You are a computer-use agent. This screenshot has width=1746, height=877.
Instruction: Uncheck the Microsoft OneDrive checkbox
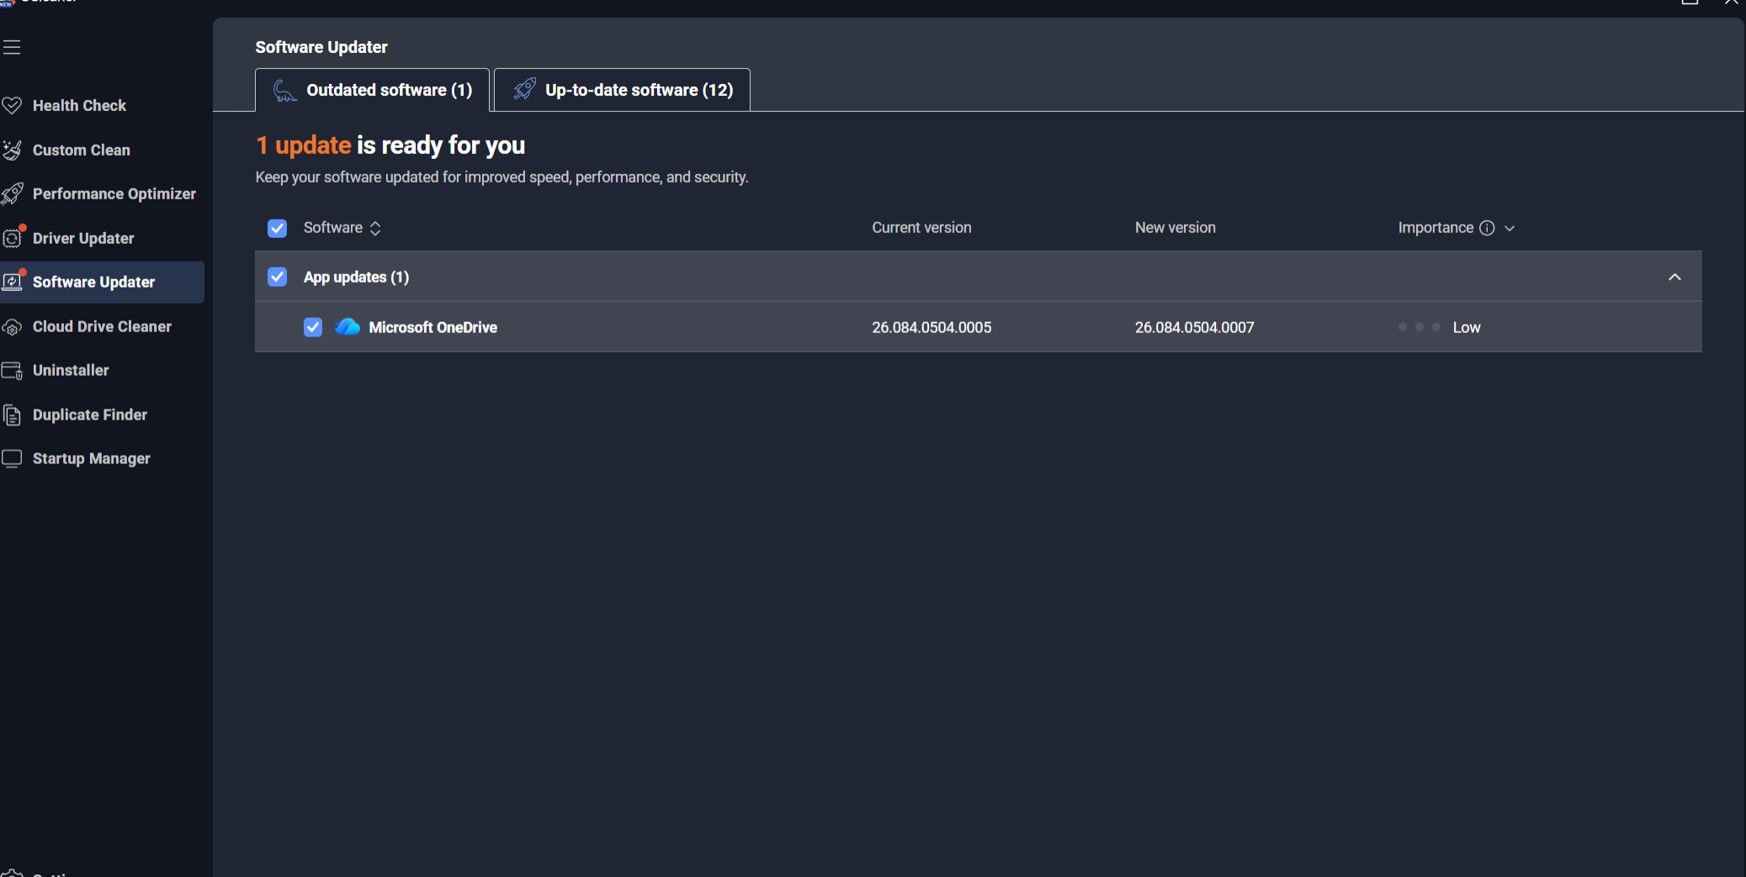[313, 327]
